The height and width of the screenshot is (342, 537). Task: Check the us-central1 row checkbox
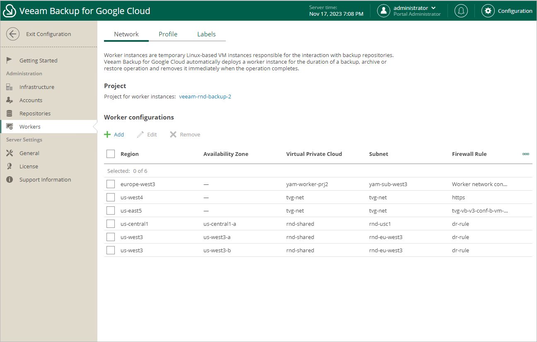coord(111,224)
